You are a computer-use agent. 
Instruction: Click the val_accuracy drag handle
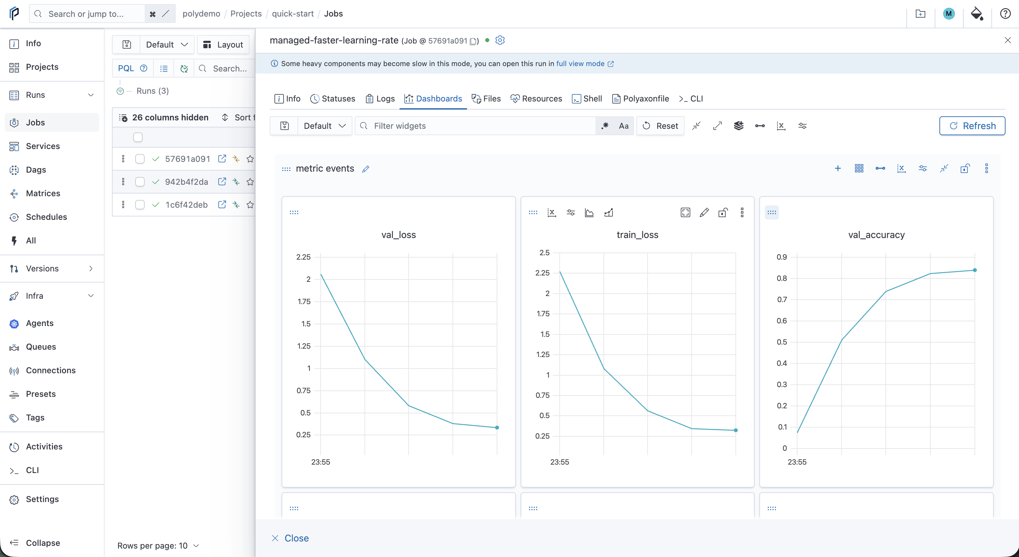pos(772,212)
